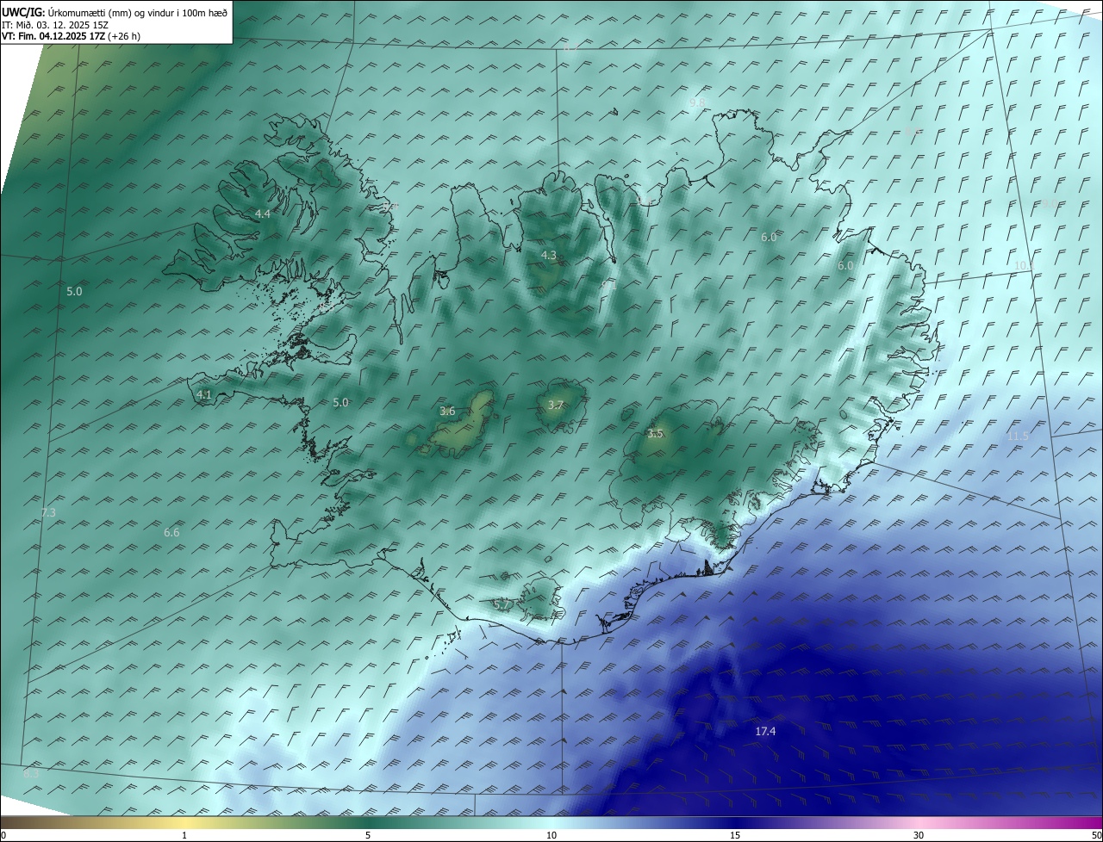Click the 3.5 value label
This screenshot has height=842, width=1103.
tap(655, 433)
